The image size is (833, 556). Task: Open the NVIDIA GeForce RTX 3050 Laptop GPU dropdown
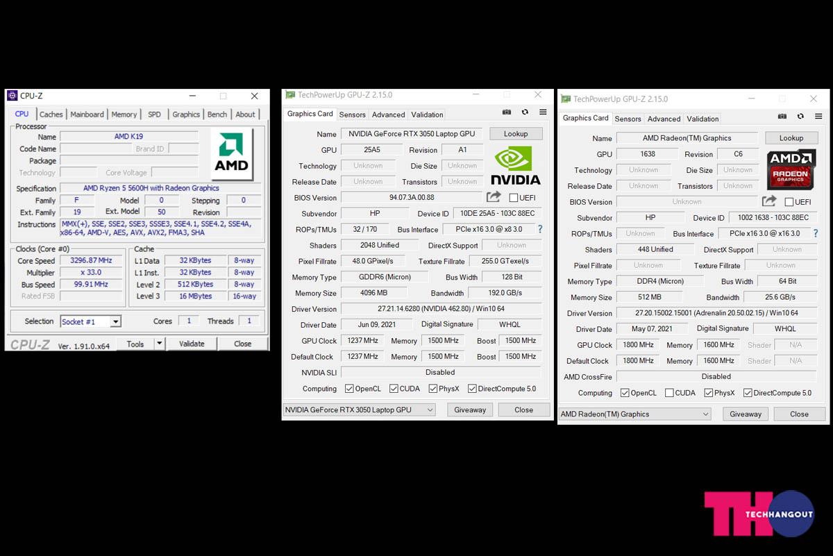click(x=360, y=410)
